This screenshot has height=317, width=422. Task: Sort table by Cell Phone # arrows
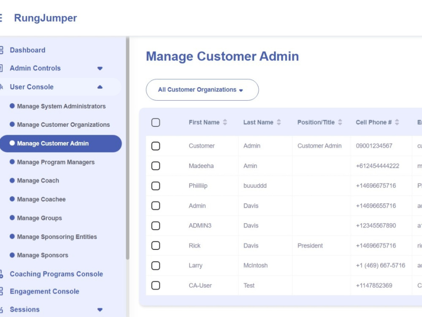click(397, 123)
